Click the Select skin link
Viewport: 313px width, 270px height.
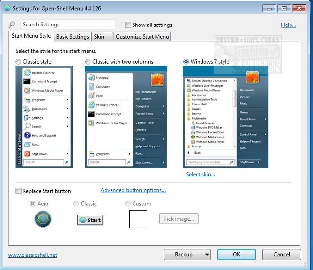pyautogui.click(x=201, y=174)
